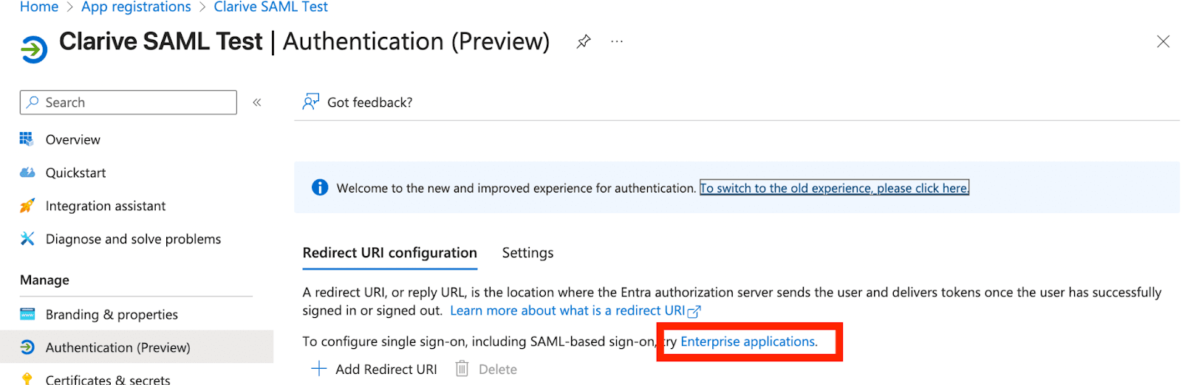Click the Clarive SAML Test app logo icon
Image resolution: width=1182 pixels, height=385 pixels.
[x=34, y=49]
